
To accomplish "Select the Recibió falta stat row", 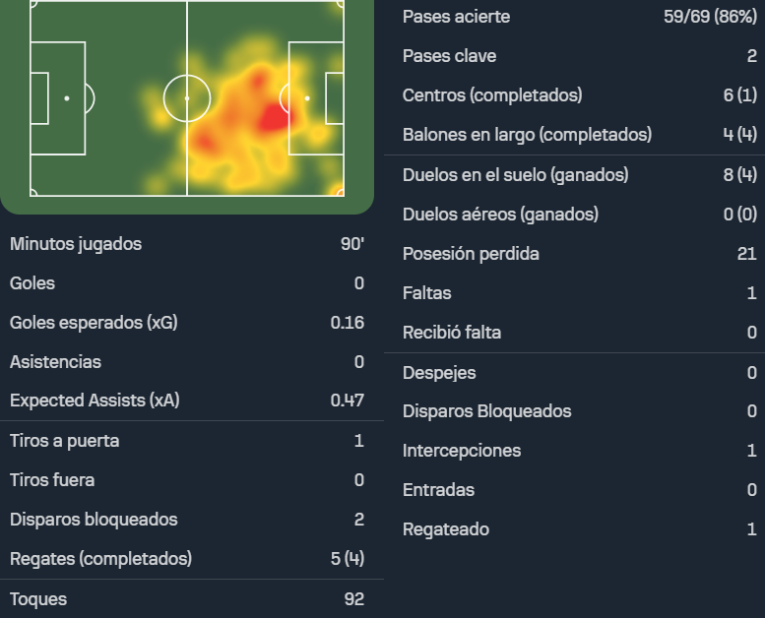I will tap(575, 333).
